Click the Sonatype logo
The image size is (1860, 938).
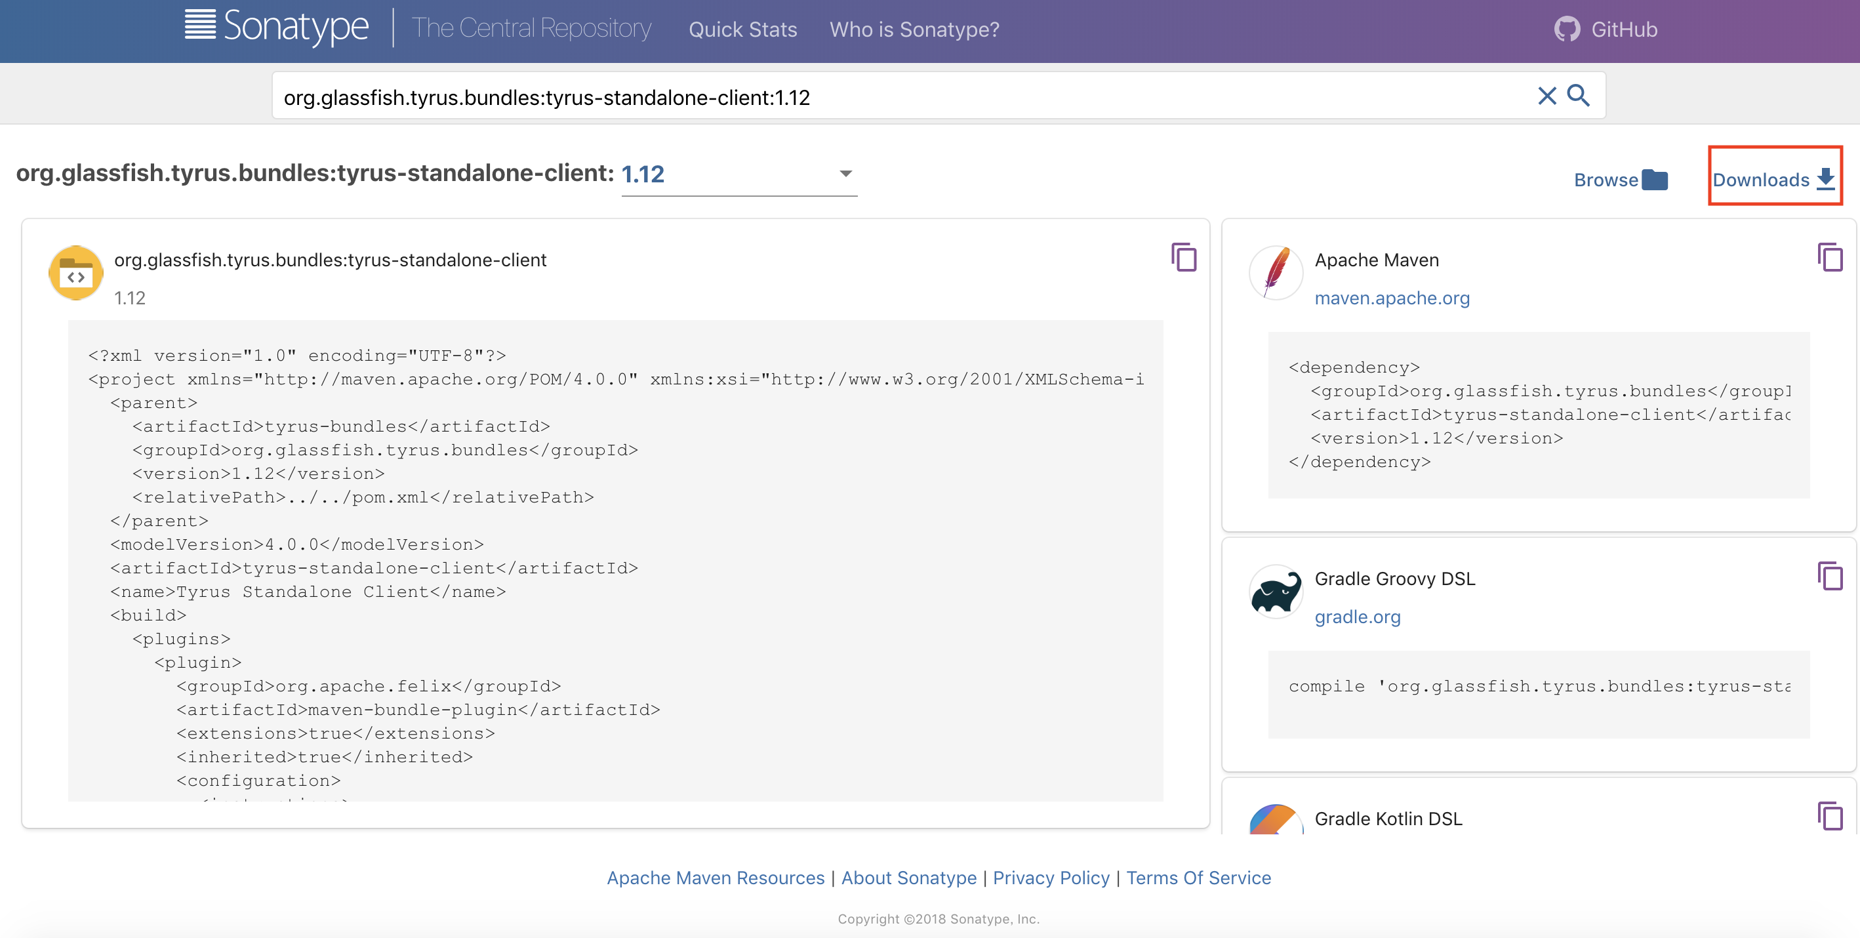point(276,27)
